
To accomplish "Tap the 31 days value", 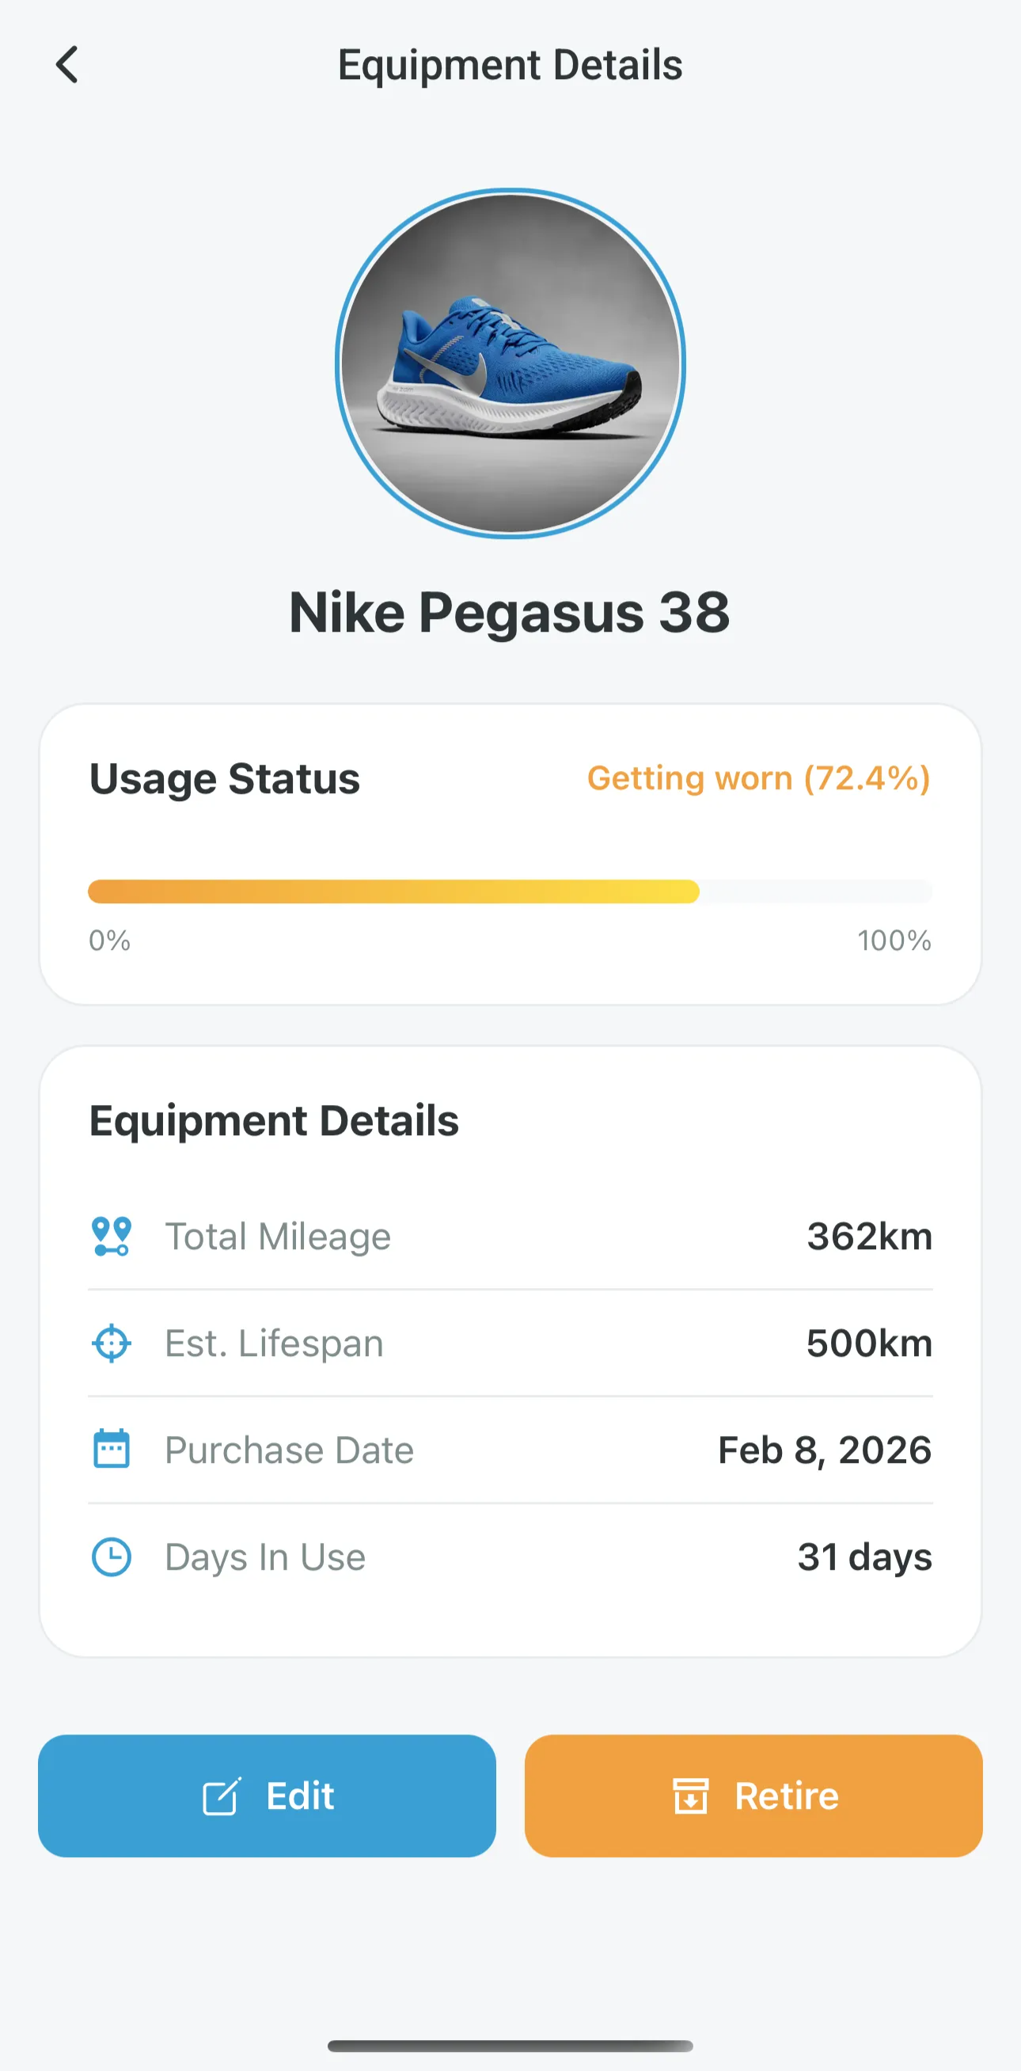I will tap(865, 1557).
